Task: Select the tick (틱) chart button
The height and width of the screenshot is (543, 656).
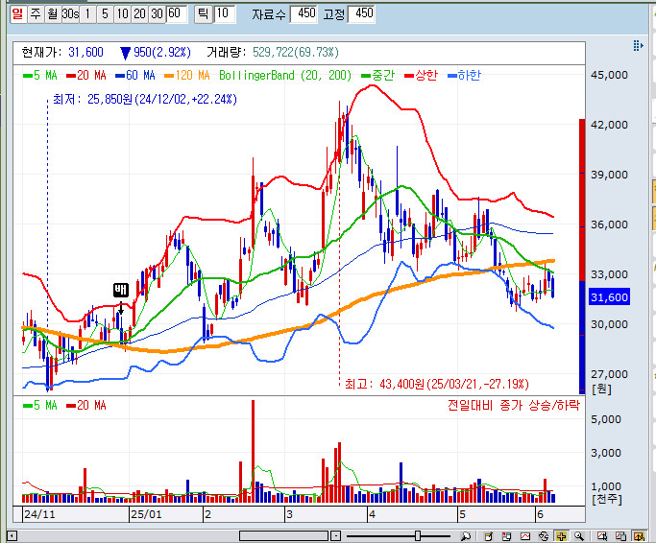Action: [x=204, y=14]
